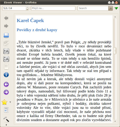
Task: Click the heading 'Karel Čapek'
Action: click(30, 21)
